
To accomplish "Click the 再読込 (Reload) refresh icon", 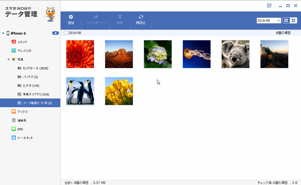I will 141,17.
